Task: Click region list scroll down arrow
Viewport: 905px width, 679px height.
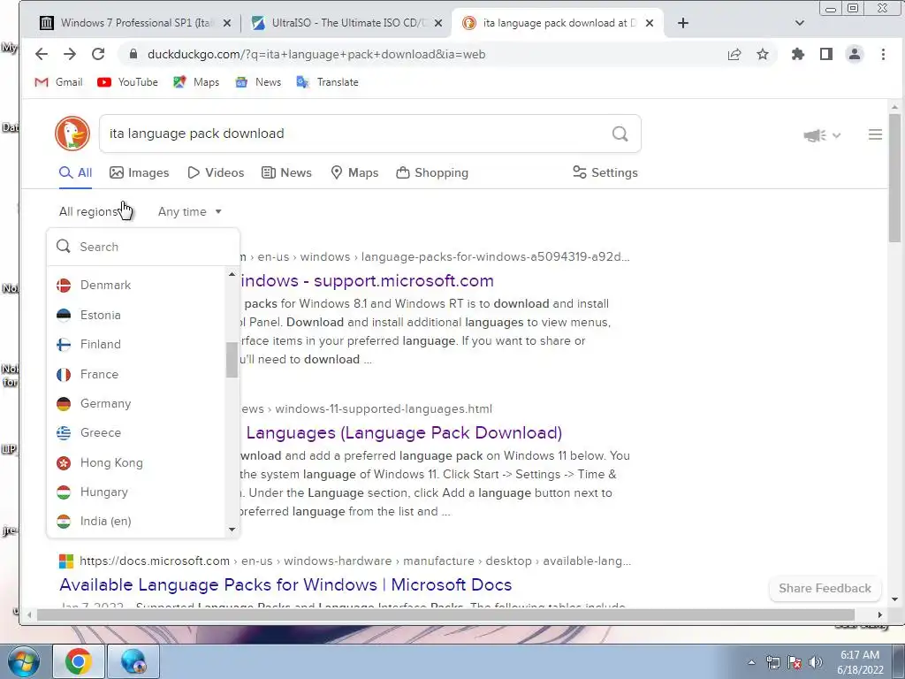Action: coord(232,530)
